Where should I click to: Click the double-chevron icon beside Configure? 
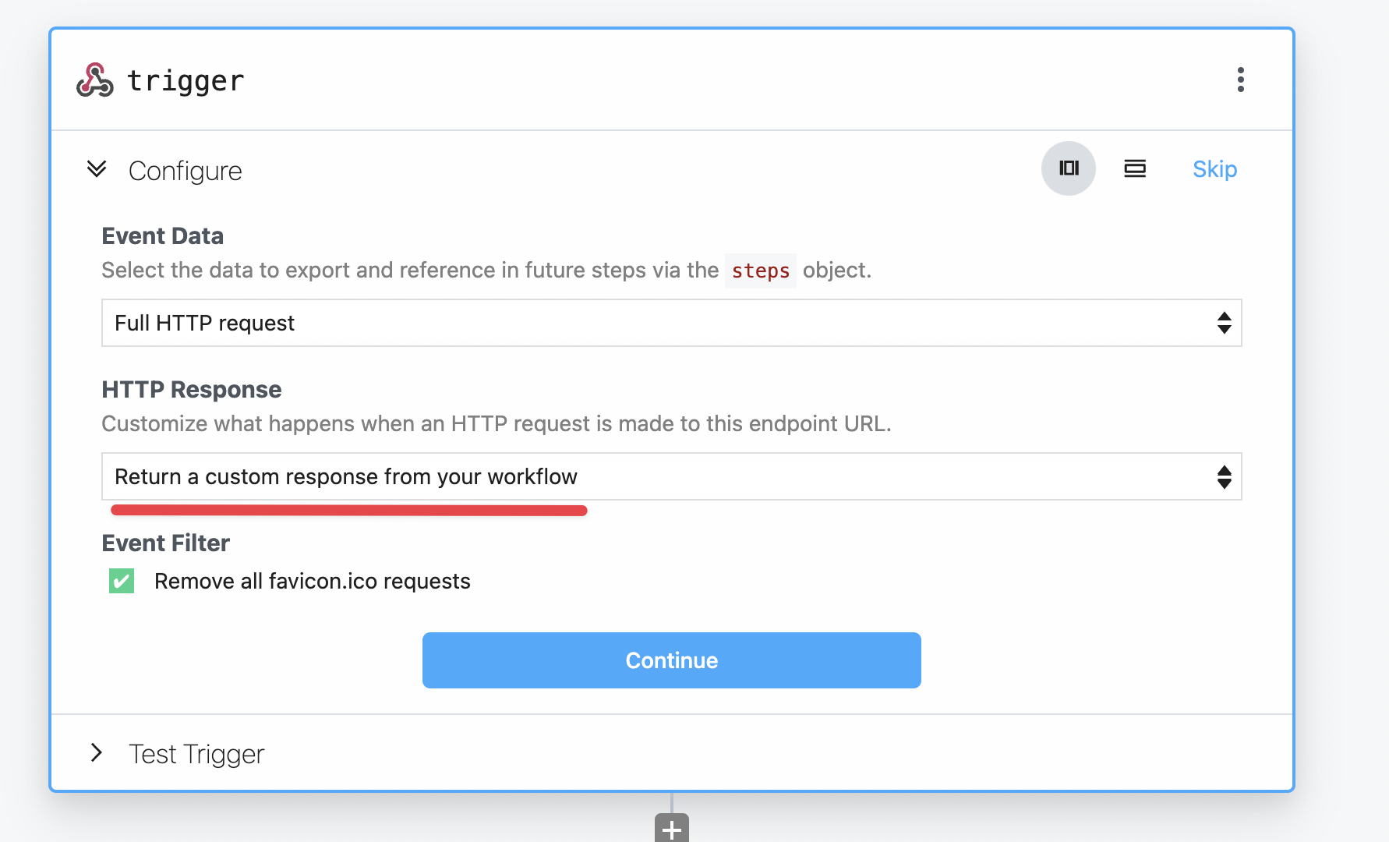pos(97,169)
